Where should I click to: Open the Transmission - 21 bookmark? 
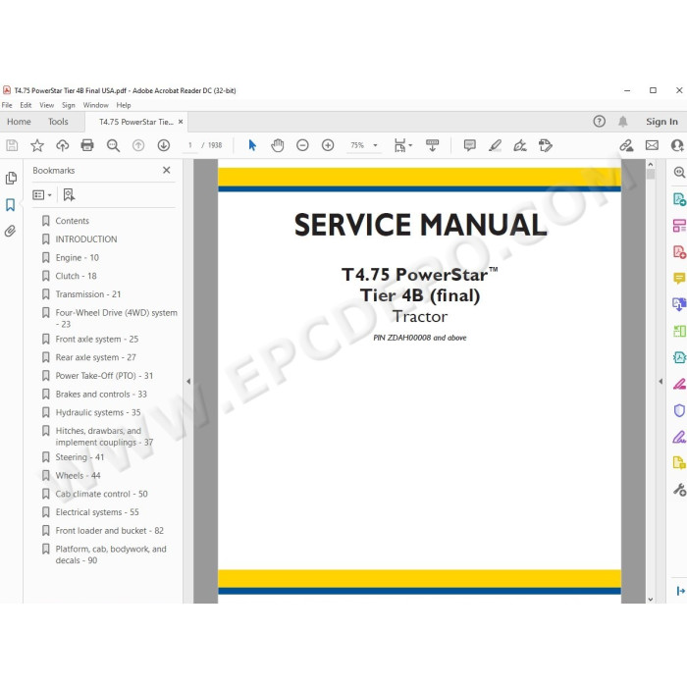tap(88, 294)
